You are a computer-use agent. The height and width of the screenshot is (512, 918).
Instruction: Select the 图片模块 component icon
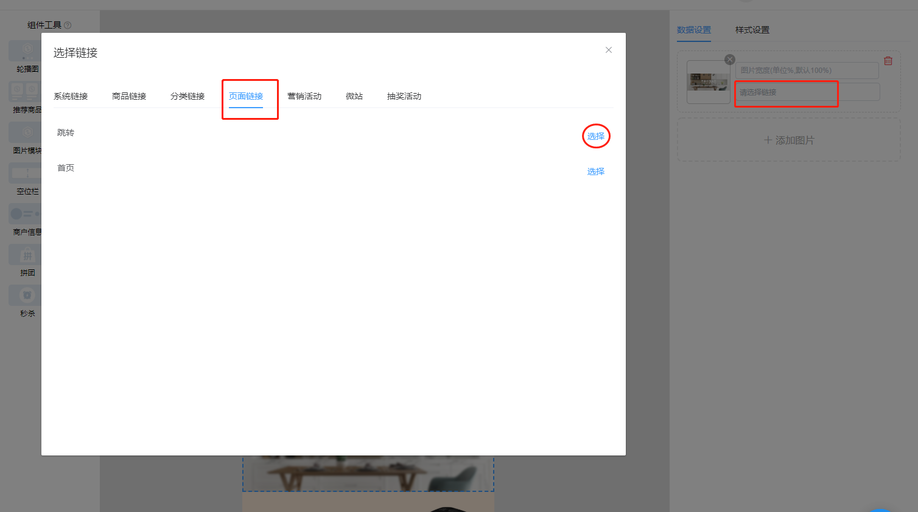pos(26,132)
